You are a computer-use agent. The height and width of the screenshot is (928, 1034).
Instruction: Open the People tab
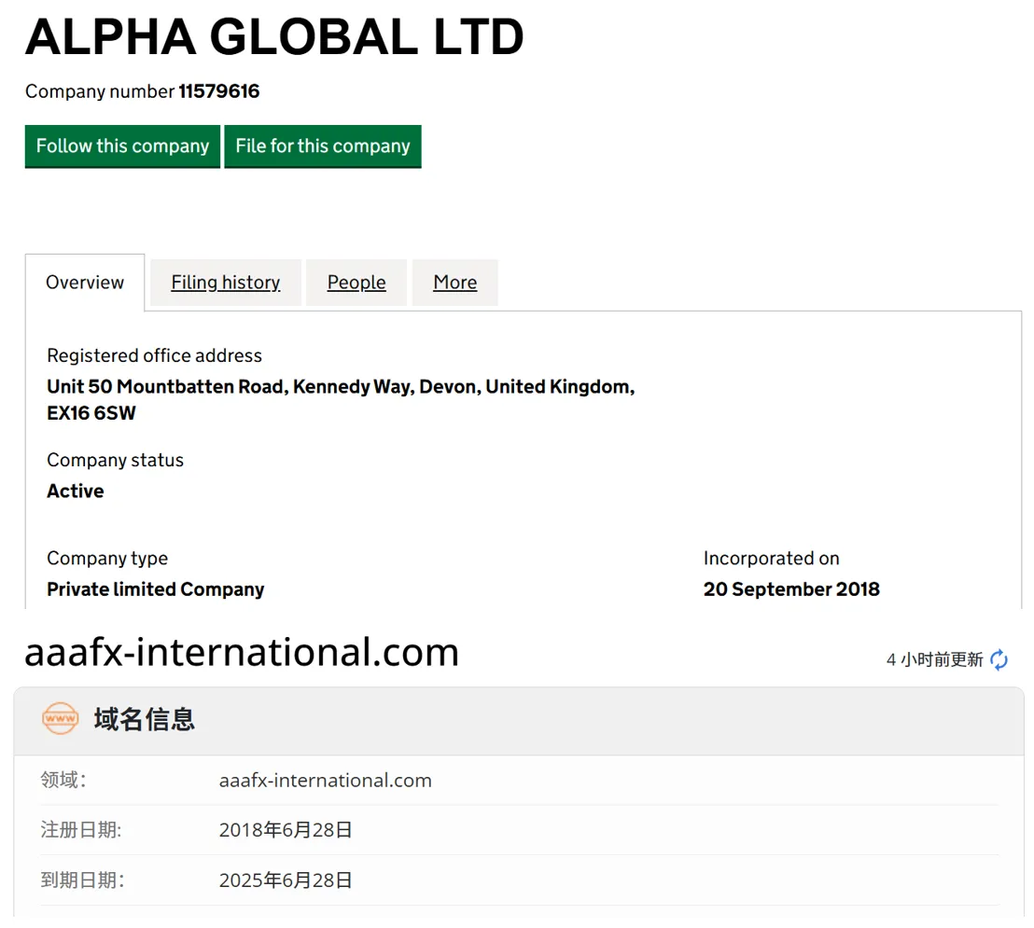tap(356, 282)
